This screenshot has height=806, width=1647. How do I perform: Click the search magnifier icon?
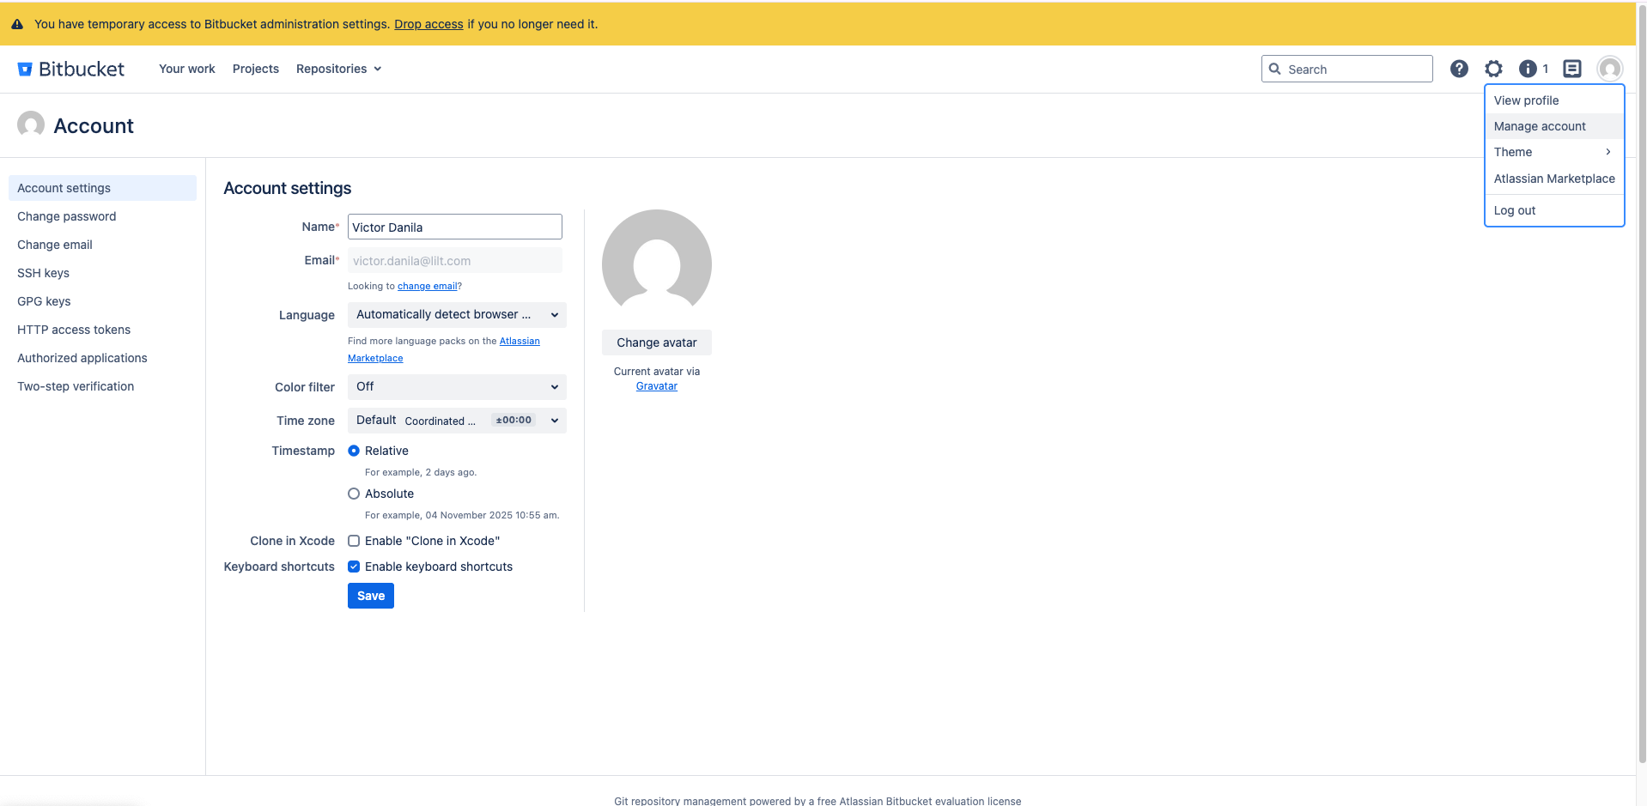click(1275, 69)
